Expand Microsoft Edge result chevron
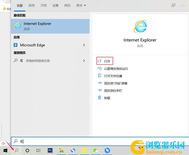 coord(84,45)
